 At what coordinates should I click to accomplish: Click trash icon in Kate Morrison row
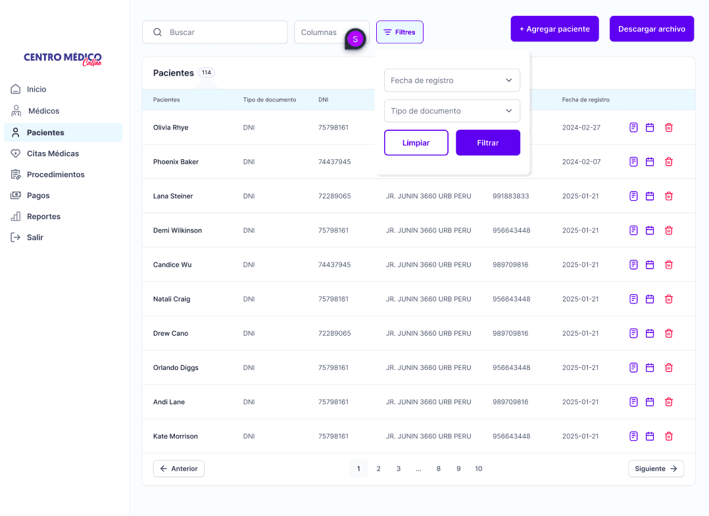point(669,436)
